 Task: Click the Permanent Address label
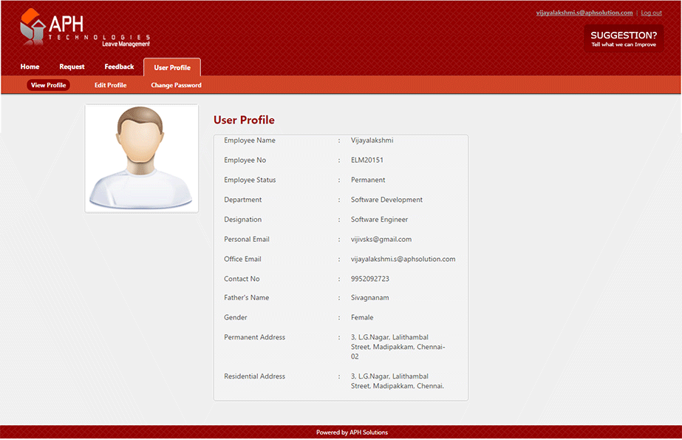(x=254, y=338)
